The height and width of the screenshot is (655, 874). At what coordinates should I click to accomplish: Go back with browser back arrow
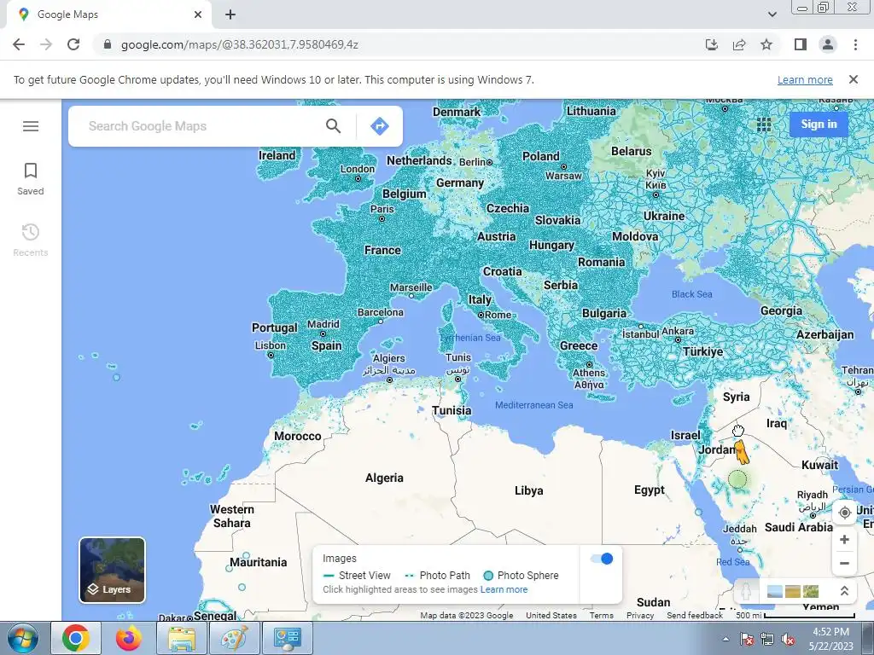pos(19,44)
